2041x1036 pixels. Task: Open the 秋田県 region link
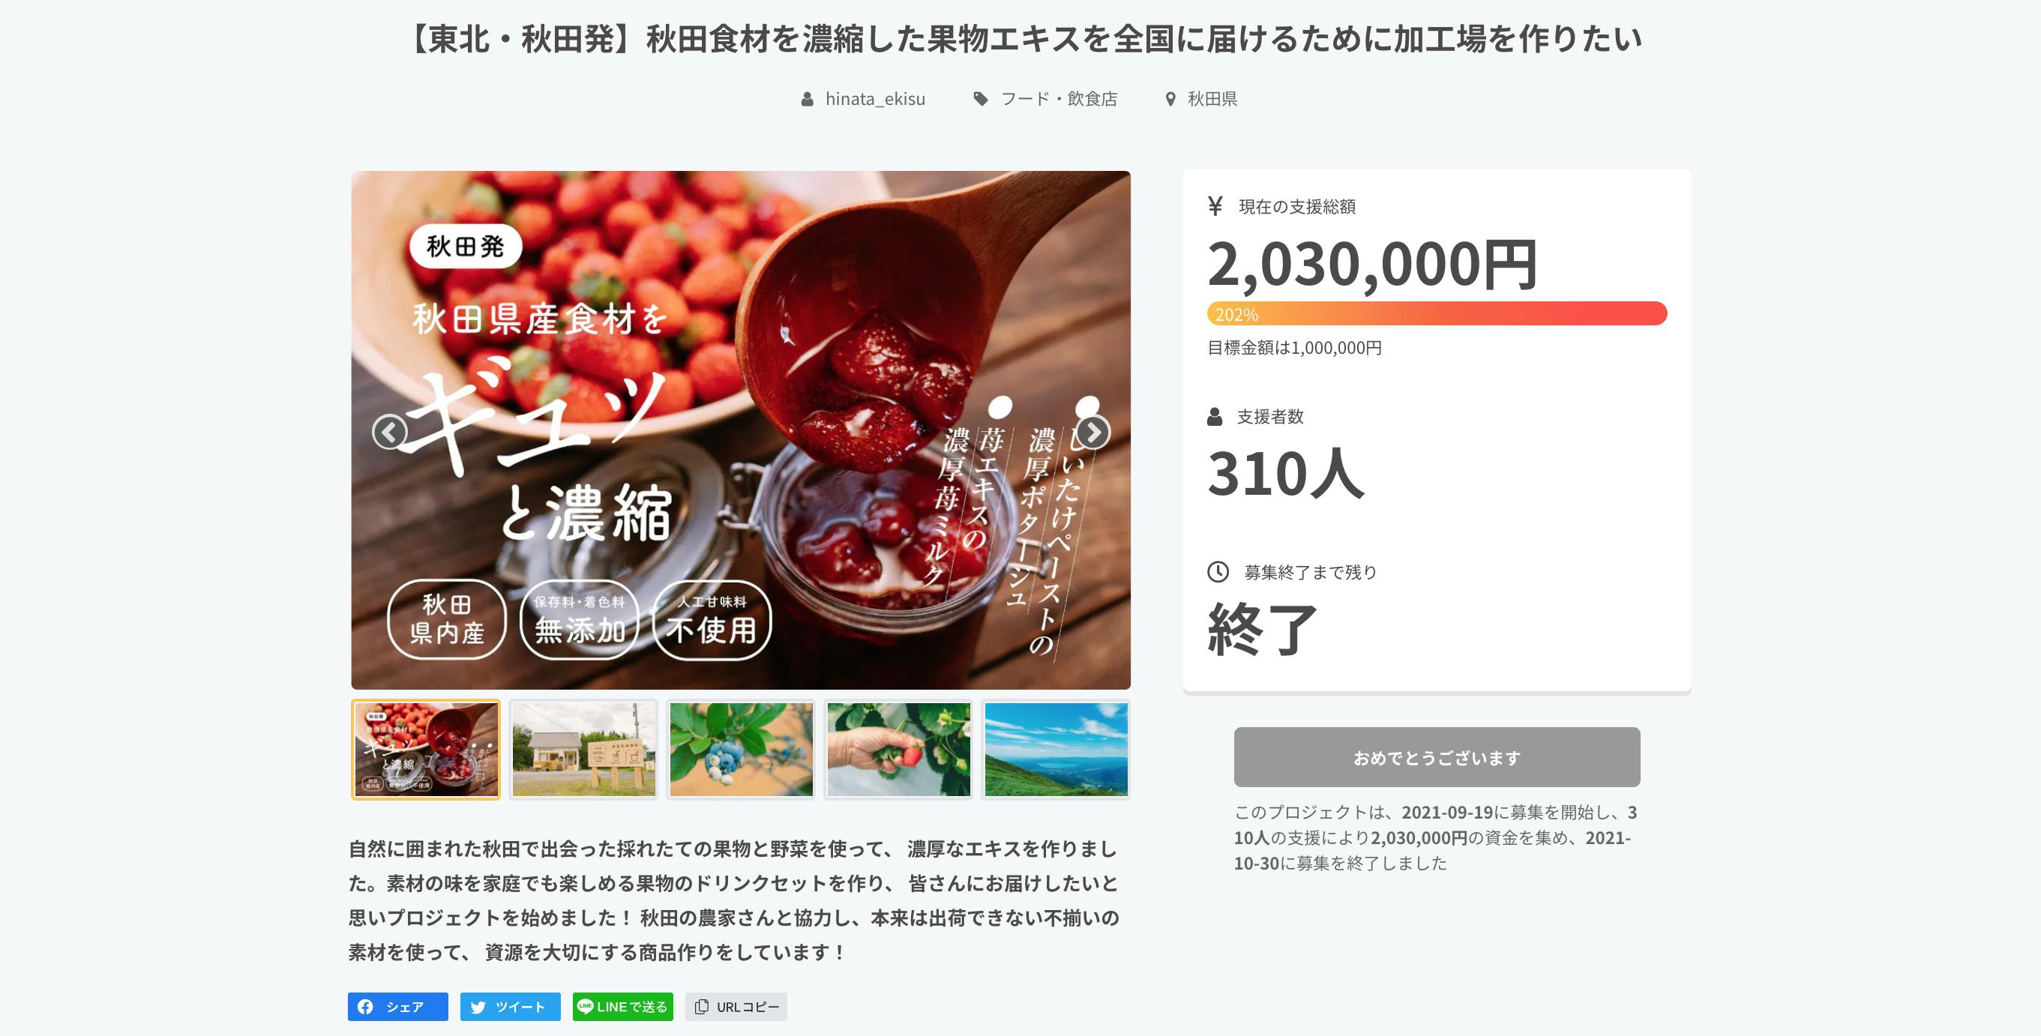click(1212, 99)
